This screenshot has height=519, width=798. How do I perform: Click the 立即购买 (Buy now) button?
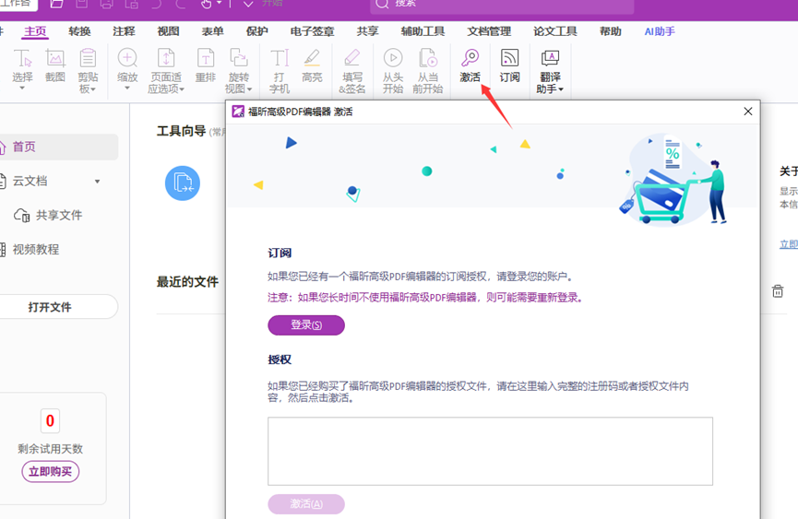point(51,472)
